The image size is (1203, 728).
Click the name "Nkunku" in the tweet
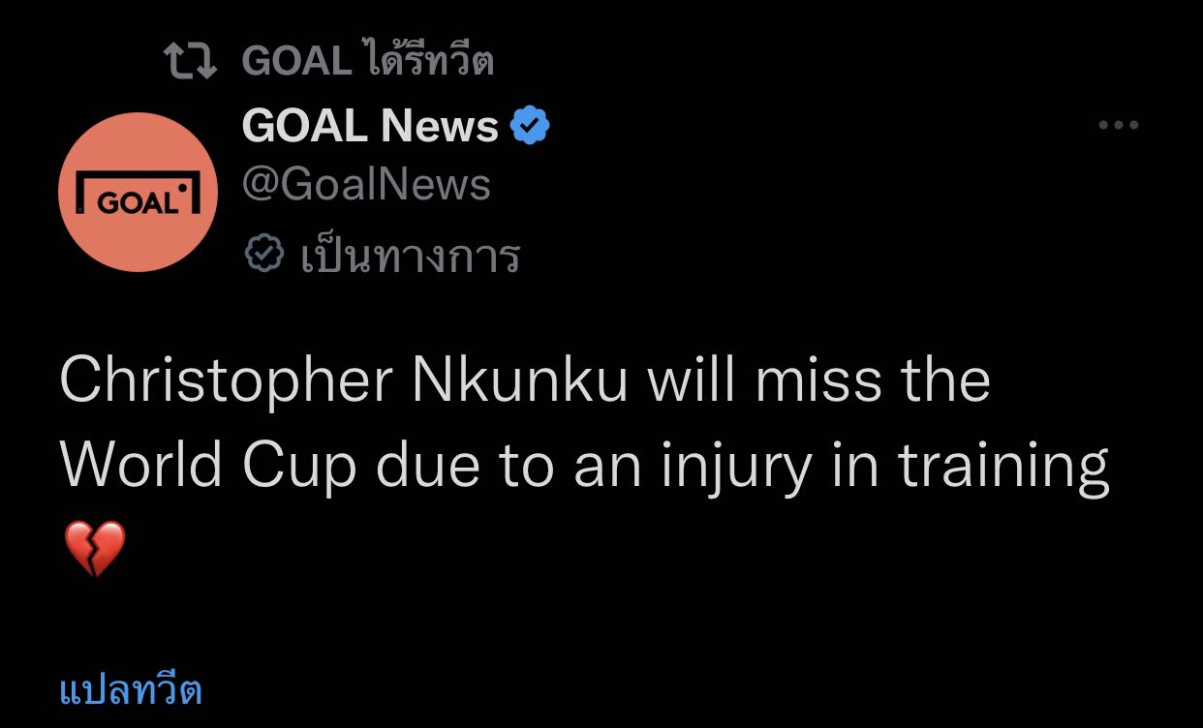click(x=520, y=380)
